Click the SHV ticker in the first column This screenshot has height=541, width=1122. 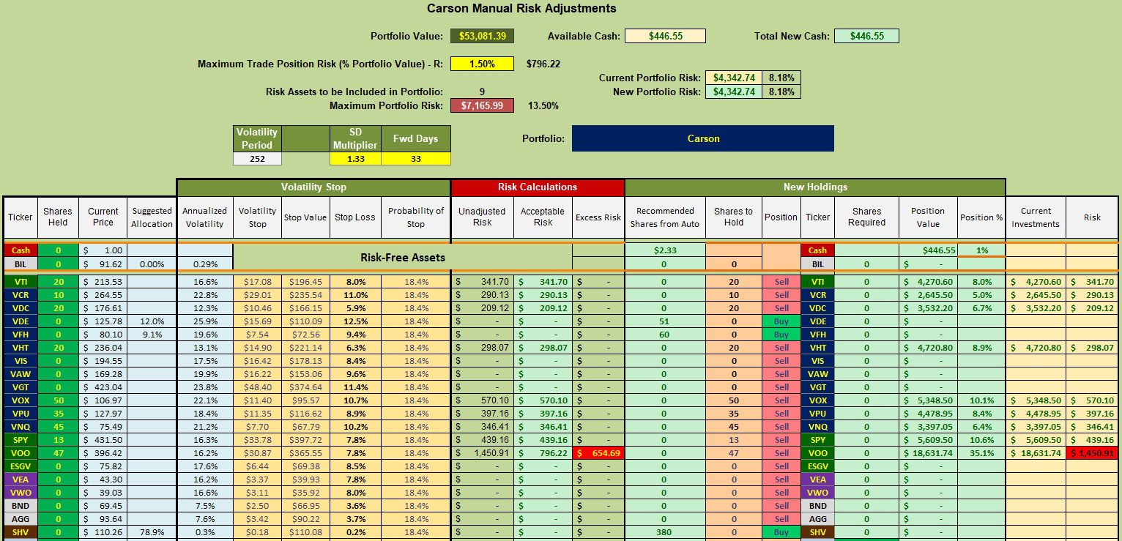(x=21, y=532)
